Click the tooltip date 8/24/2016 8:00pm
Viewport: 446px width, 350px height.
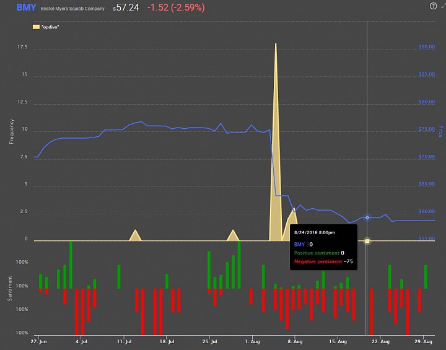click(x=314, y=232)
